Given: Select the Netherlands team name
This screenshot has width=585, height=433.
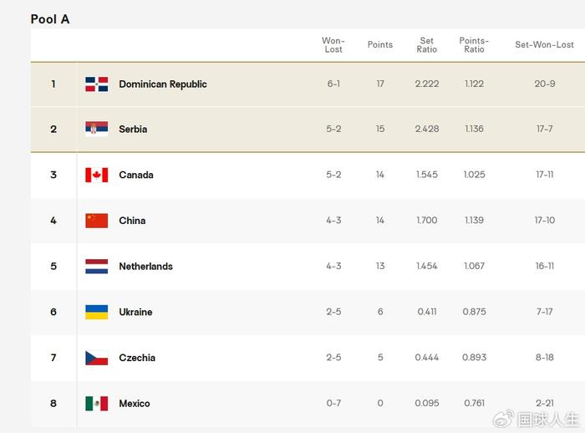Looking at the screenshot, I should (x=146, y=267).
